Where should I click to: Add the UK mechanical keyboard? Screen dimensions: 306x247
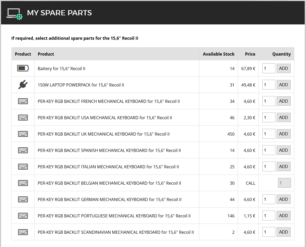284,134
